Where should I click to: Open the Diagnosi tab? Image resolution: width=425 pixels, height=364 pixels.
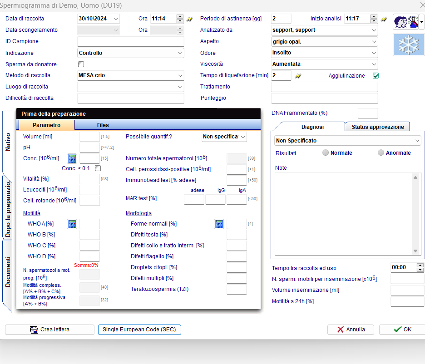coord(312,127)
